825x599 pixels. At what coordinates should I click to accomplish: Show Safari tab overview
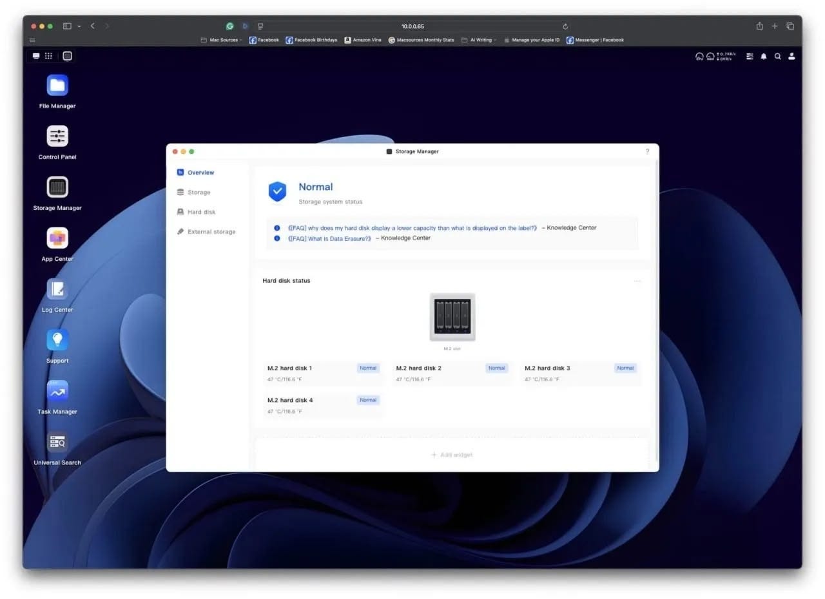click(790, 26)
